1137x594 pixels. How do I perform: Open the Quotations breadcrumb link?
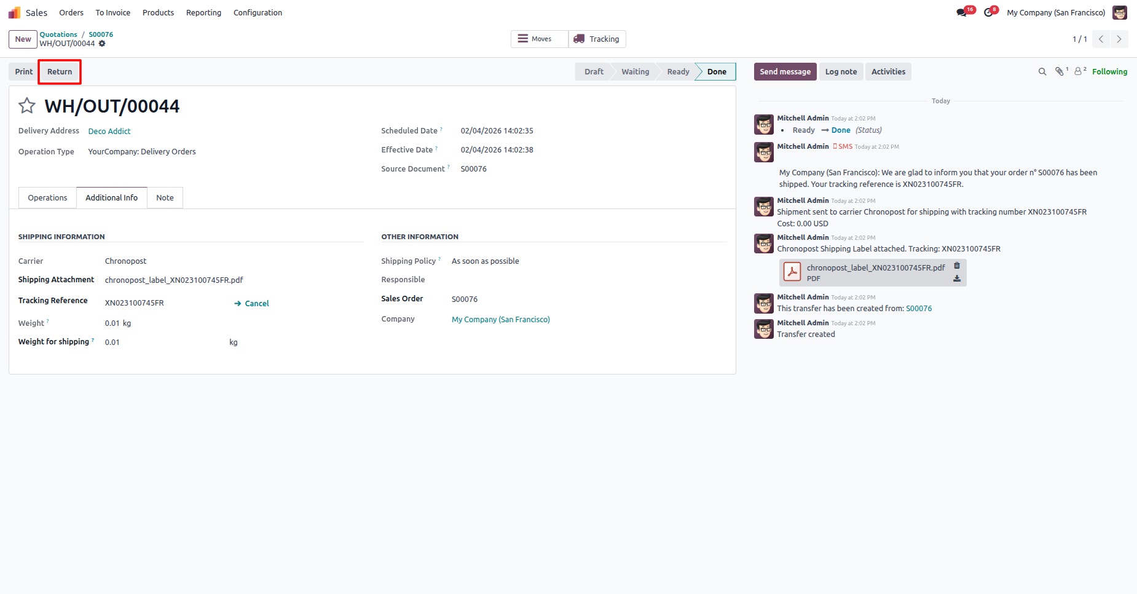[58, 34]
